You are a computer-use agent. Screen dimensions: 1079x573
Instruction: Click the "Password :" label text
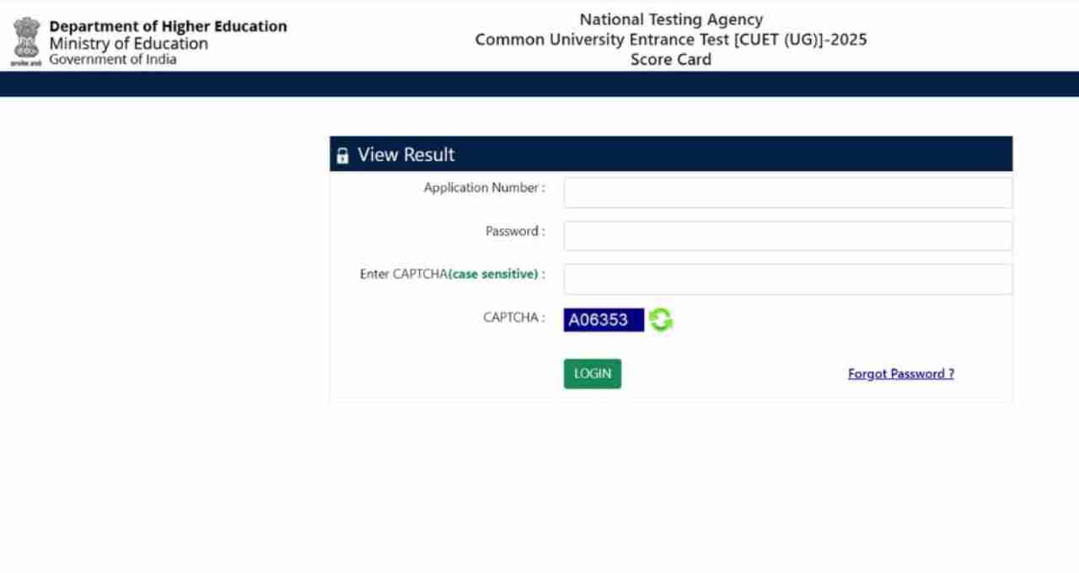[x=515, y=231]
